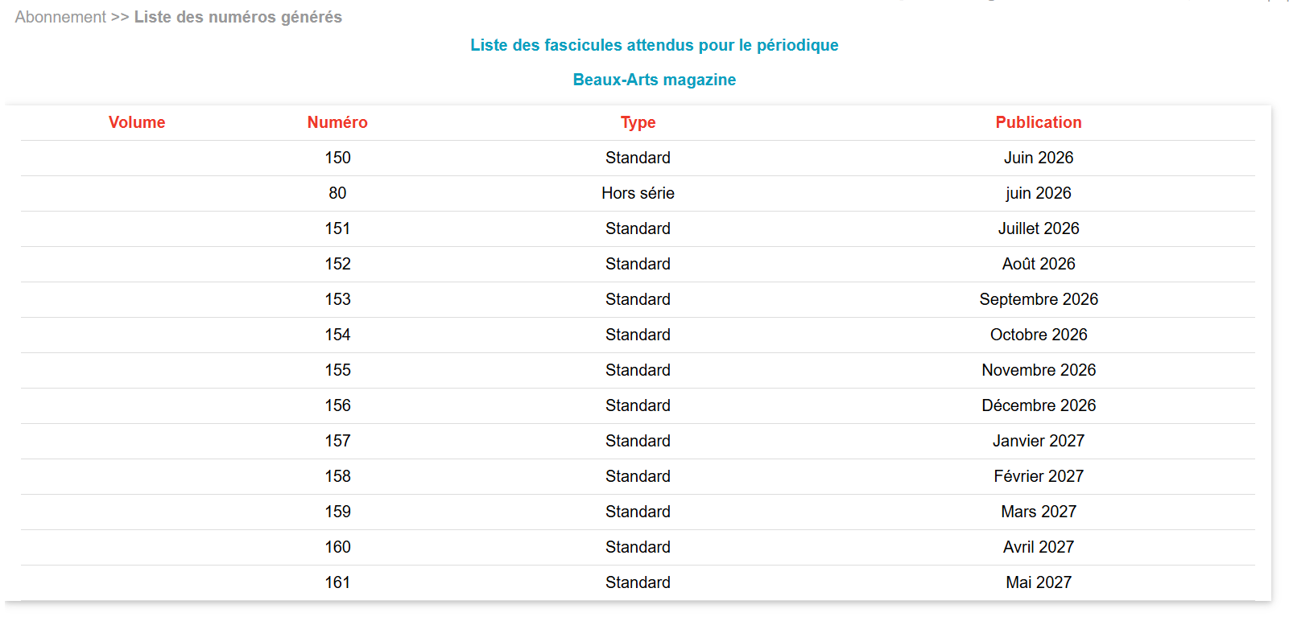Click the Beaux-Arts magazine title

655,80
